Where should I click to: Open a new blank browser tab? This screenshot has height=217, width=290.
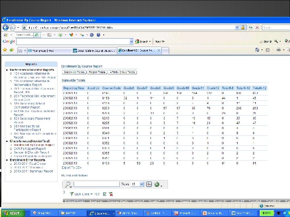(x=166, y=51)
